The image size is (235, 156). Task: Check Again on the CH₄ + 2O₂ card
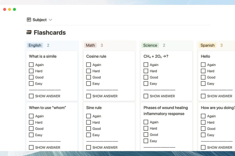pyautogui.click(x=146, y=65)
